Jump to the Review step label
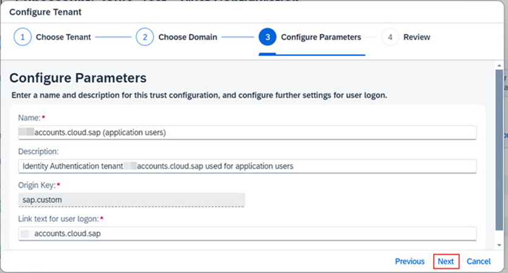This screenshot has width=508, height=273. tap(416, 37)
